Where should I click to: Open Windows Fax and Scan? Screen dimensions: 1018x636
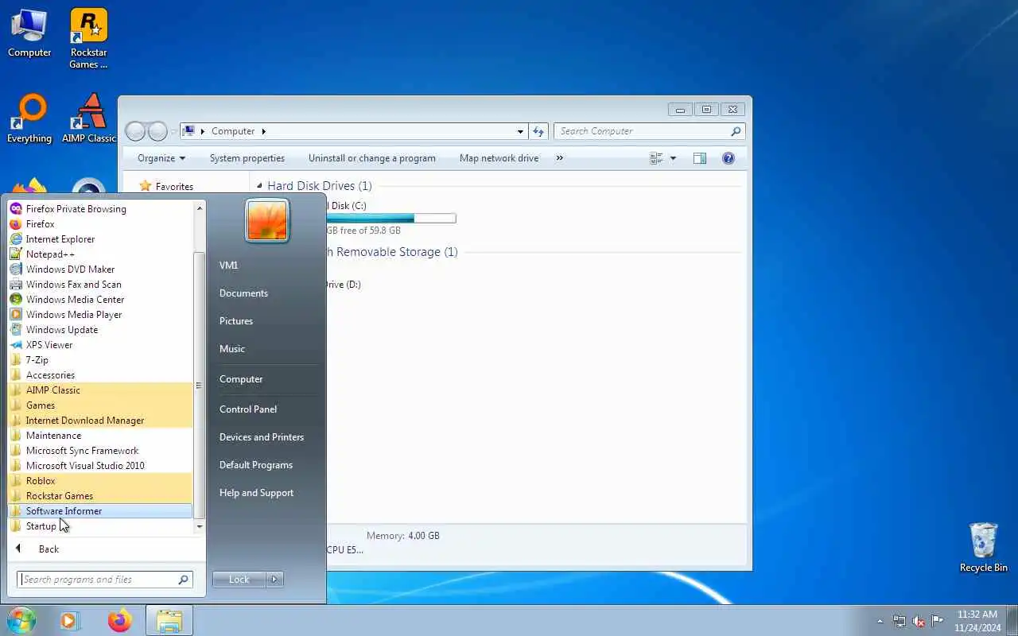coord(100,285)
